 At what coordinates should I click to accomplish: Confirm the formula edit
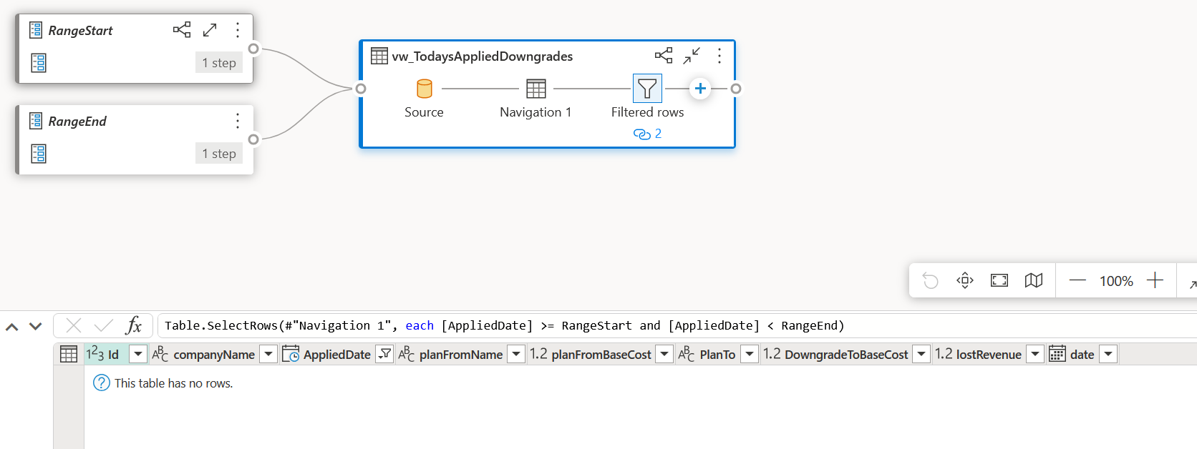click(x=104, y=326)
